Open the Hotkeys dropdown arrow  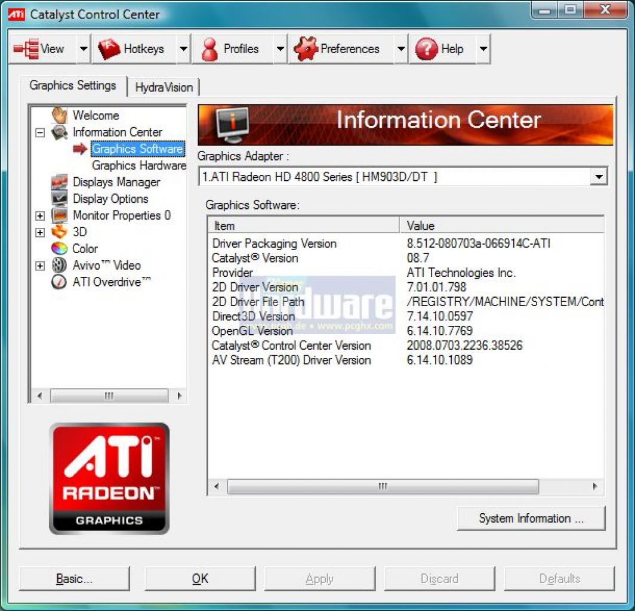[x=183, y=49]
